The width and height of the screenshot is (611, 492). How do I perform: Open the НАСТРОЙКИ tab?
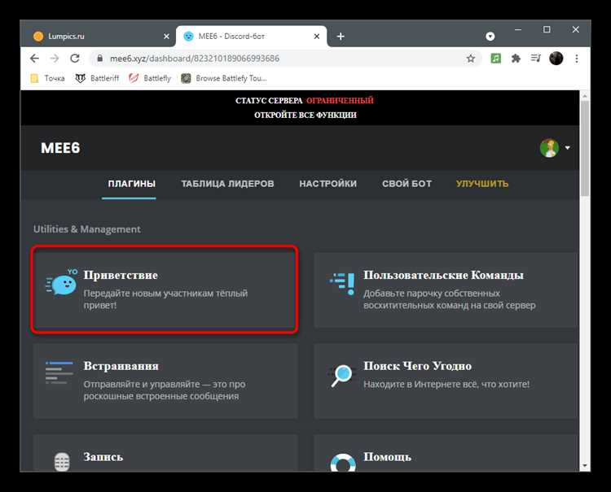[328, 184]
